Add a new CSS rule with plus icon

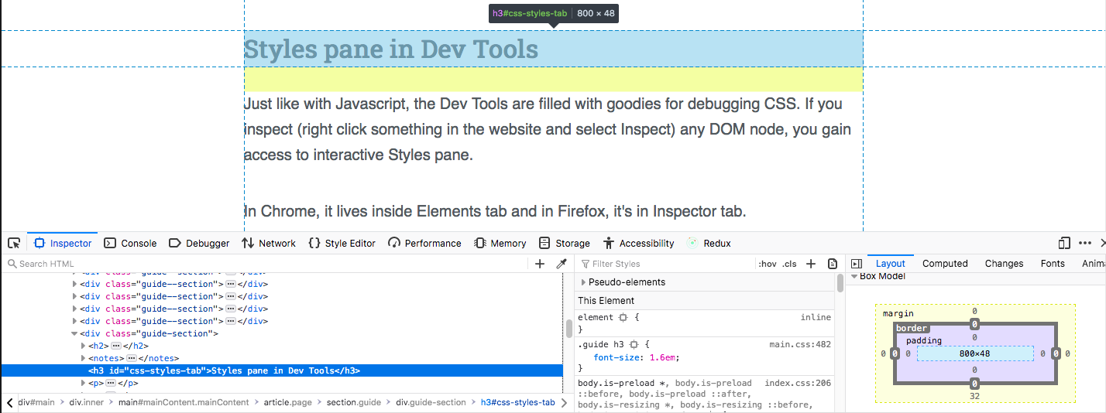811,264
